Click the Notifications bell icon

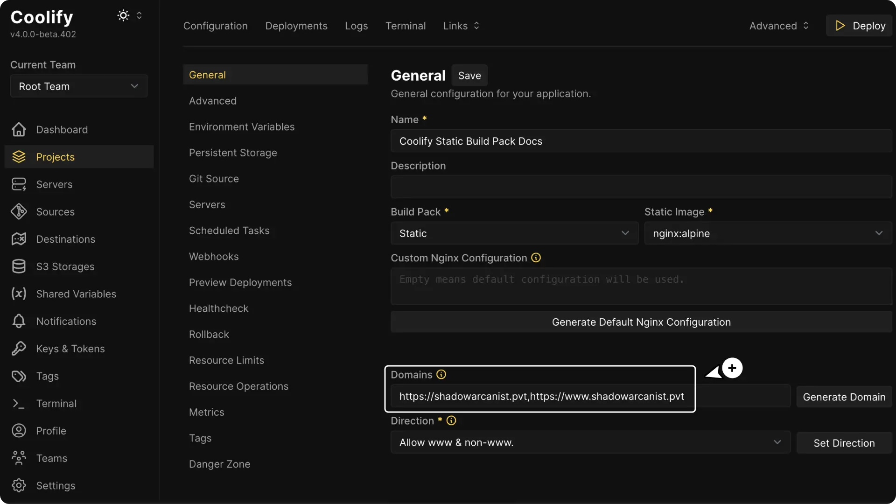[19, 321]
